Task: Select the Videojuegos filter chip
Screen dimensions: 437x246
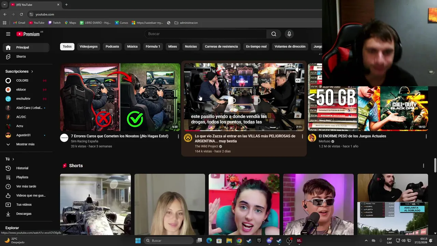Action: [88, 46]
